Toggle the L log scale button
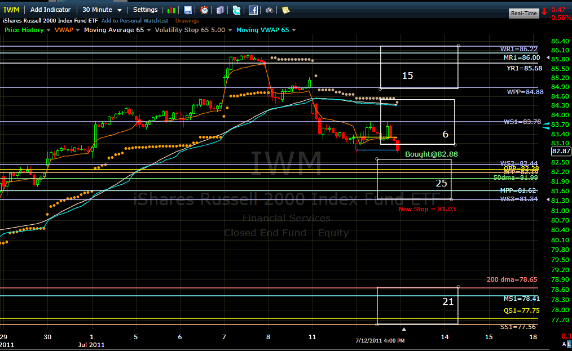This screenshot has width=572, height=351. [569, 344]
